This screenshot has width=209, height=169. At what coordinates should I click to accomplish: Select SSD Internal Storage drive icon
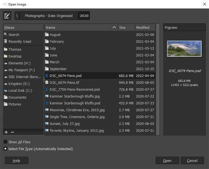point(6,77)
